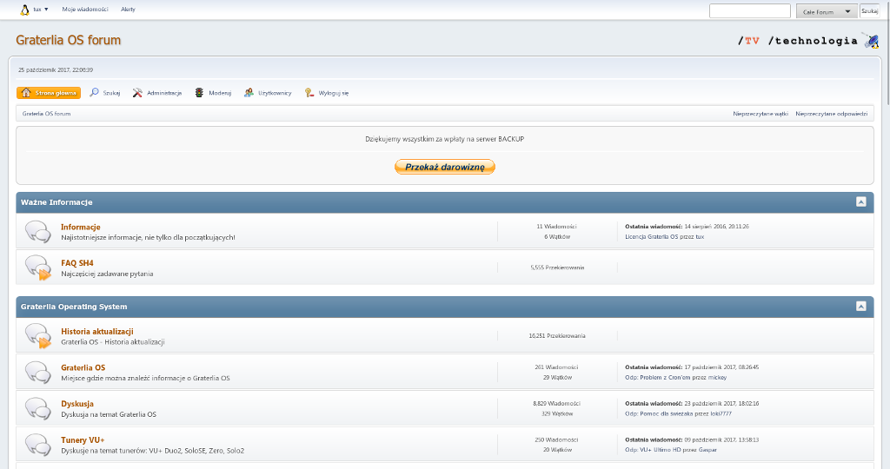Image resolution: width=890 pixels, height=469 pixels.
Task: Click the Dyskusja forum speech-bubble icon
Action: click(x=38, y=408)
